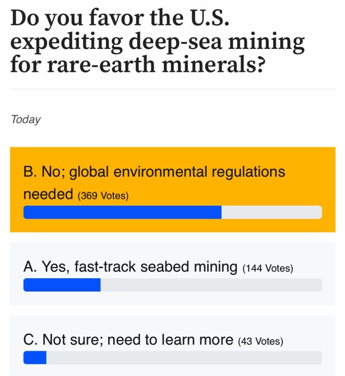Click blue filled part of option B bar
Image resolution: width=345 pixels, height=376 pixels.
(x=122, y=212)
